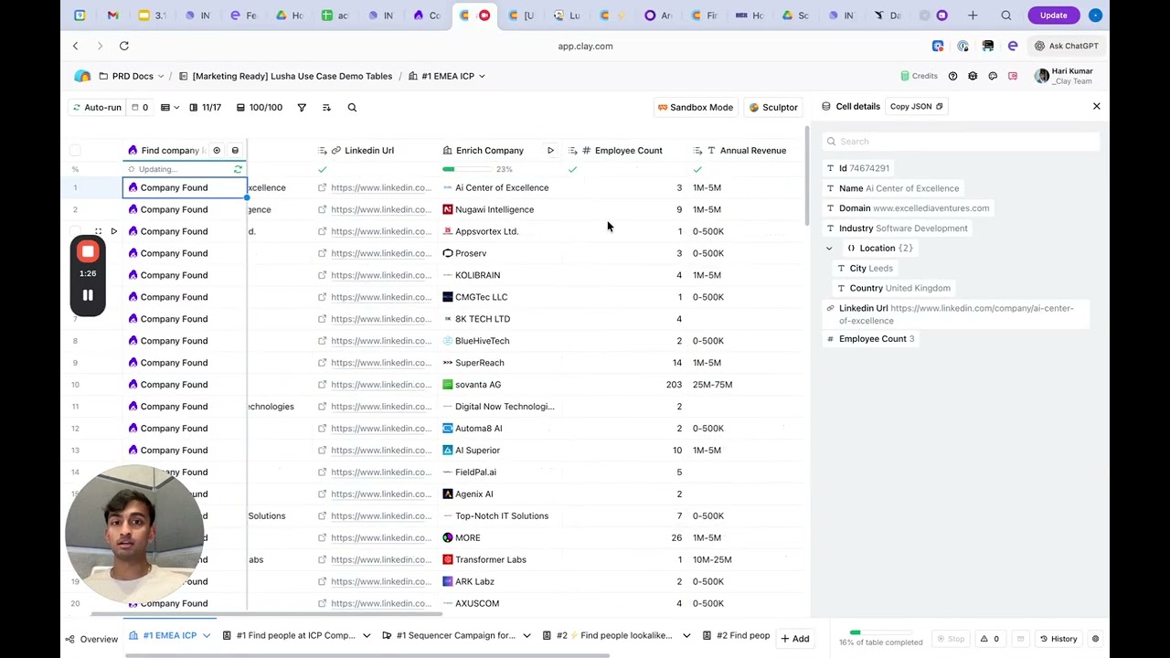Open the table filter icon
This screenshot has height=658, width=1170.
(x=302, y=107)
